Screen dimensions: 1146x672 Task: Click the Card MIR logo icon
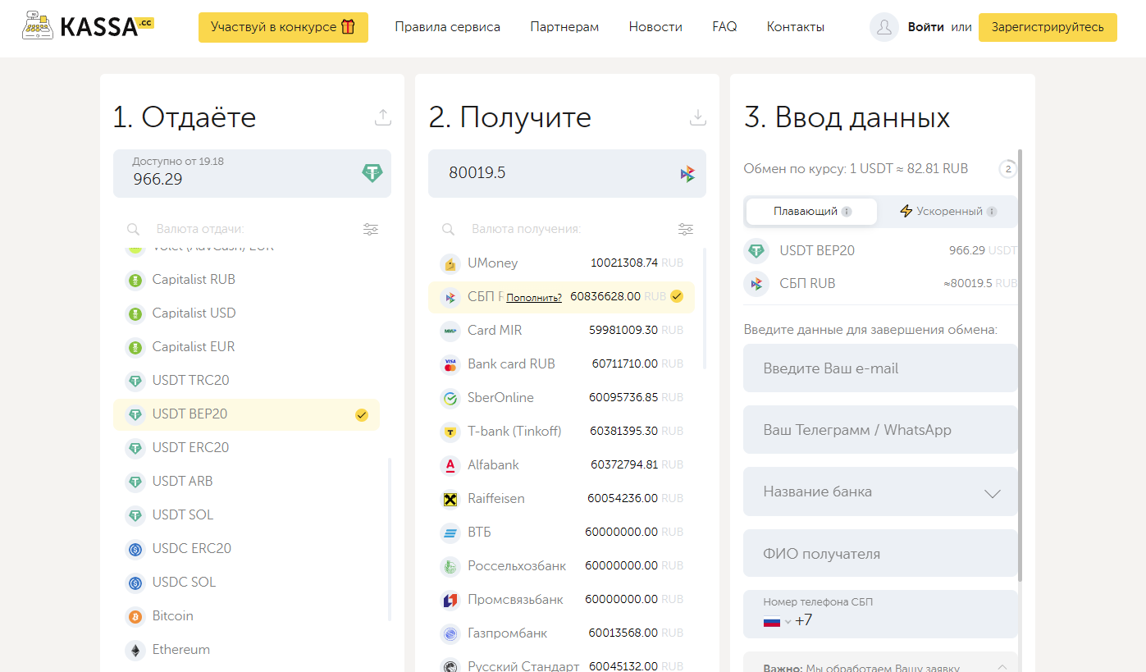coord(450,331)
